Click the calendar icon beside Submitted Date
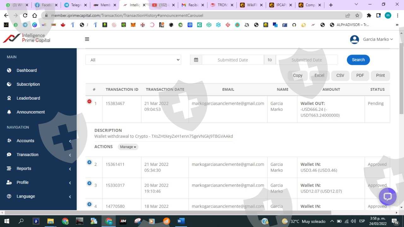The image size is (404, 227). point(196,60)
